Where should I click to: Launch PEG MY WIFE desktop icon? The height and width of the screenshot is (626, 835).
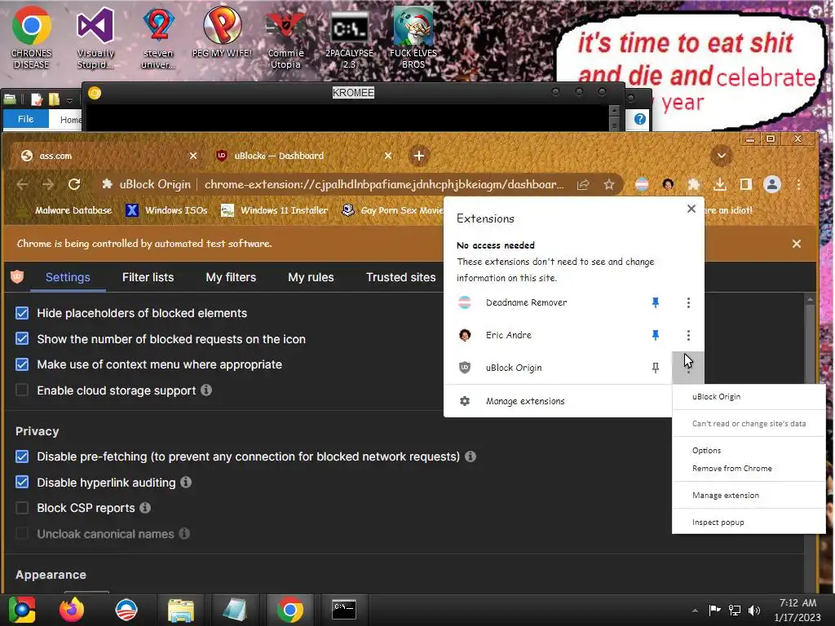(222, 32)
